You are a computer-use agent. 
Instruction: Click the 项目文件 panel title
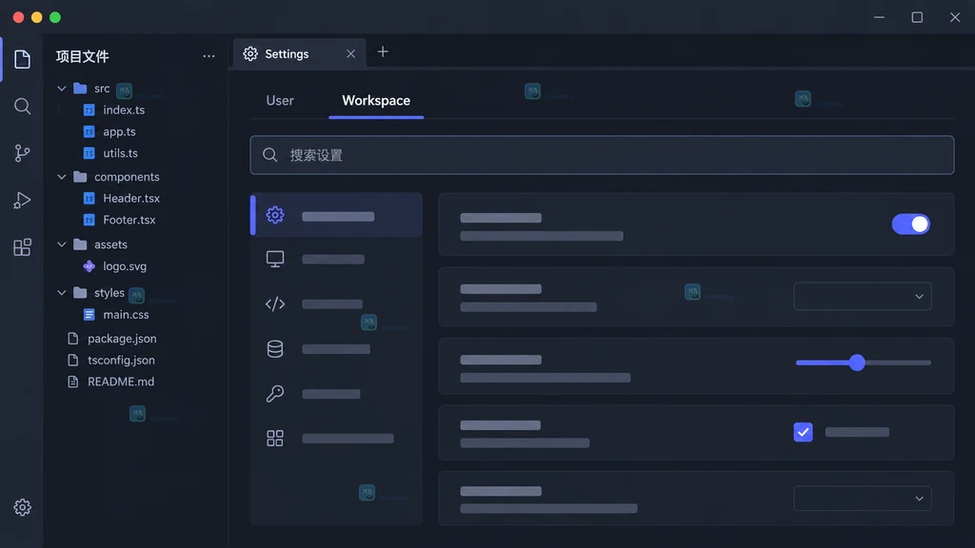[82, 56]
